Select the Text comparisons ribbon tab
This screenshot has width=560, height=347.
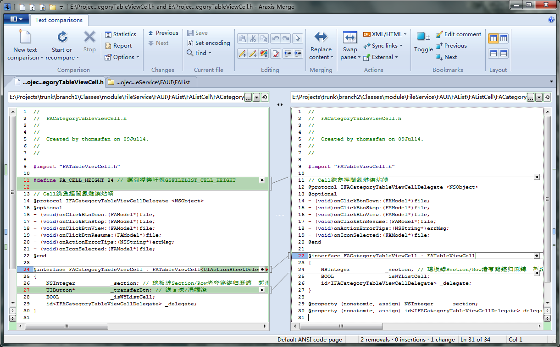point(59,20)
